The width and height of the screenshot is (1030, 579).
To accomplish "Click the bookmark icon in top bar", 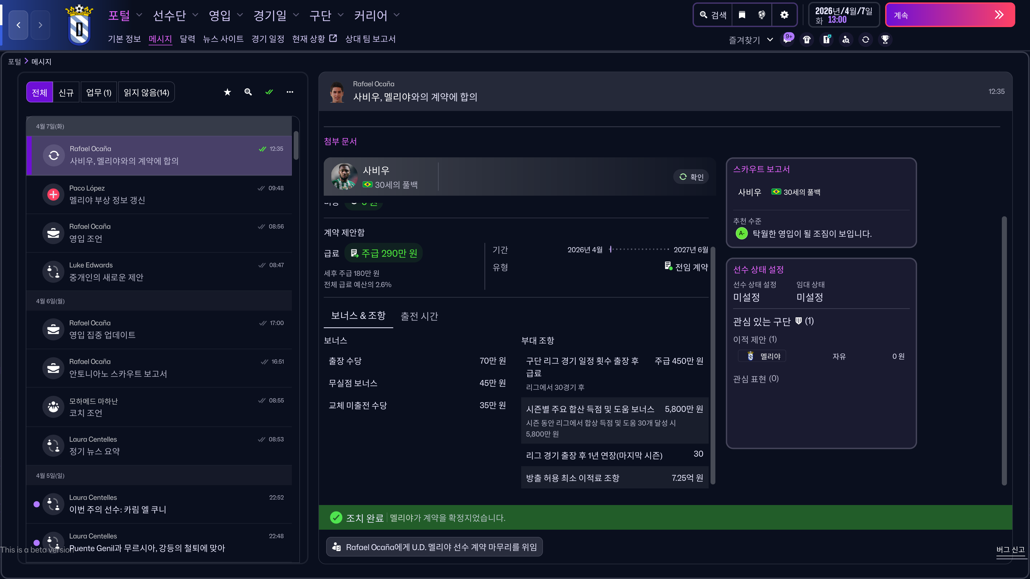I will [x=742, y=15].
